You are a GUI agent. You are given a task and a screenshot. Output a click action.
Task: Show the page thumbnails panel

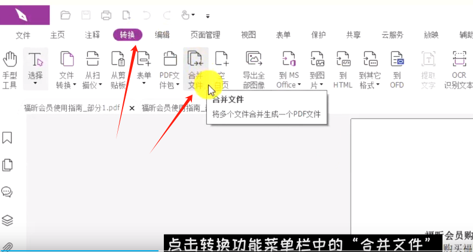[7, 165]
